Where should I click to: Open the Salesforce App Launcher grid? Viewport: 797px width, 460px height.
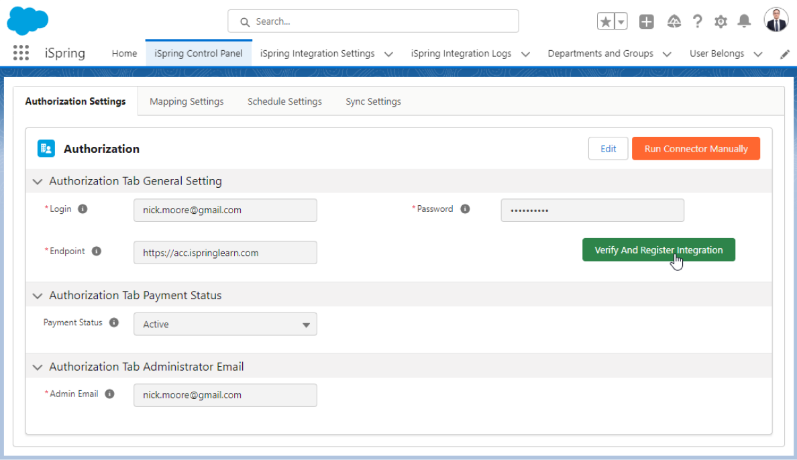pyautogui.click(x=21, y=53)
